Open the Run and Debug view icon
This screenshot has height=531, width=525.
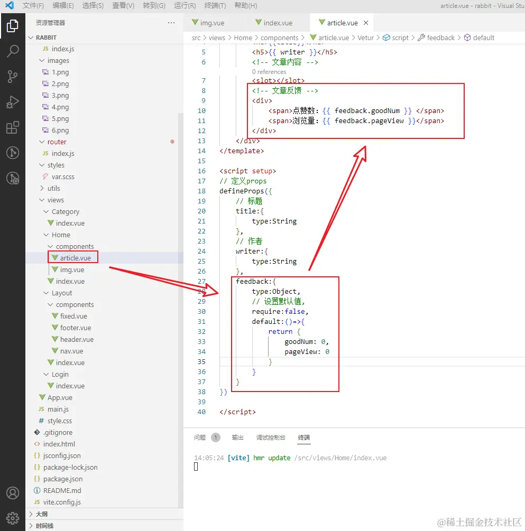pos(13,102)
